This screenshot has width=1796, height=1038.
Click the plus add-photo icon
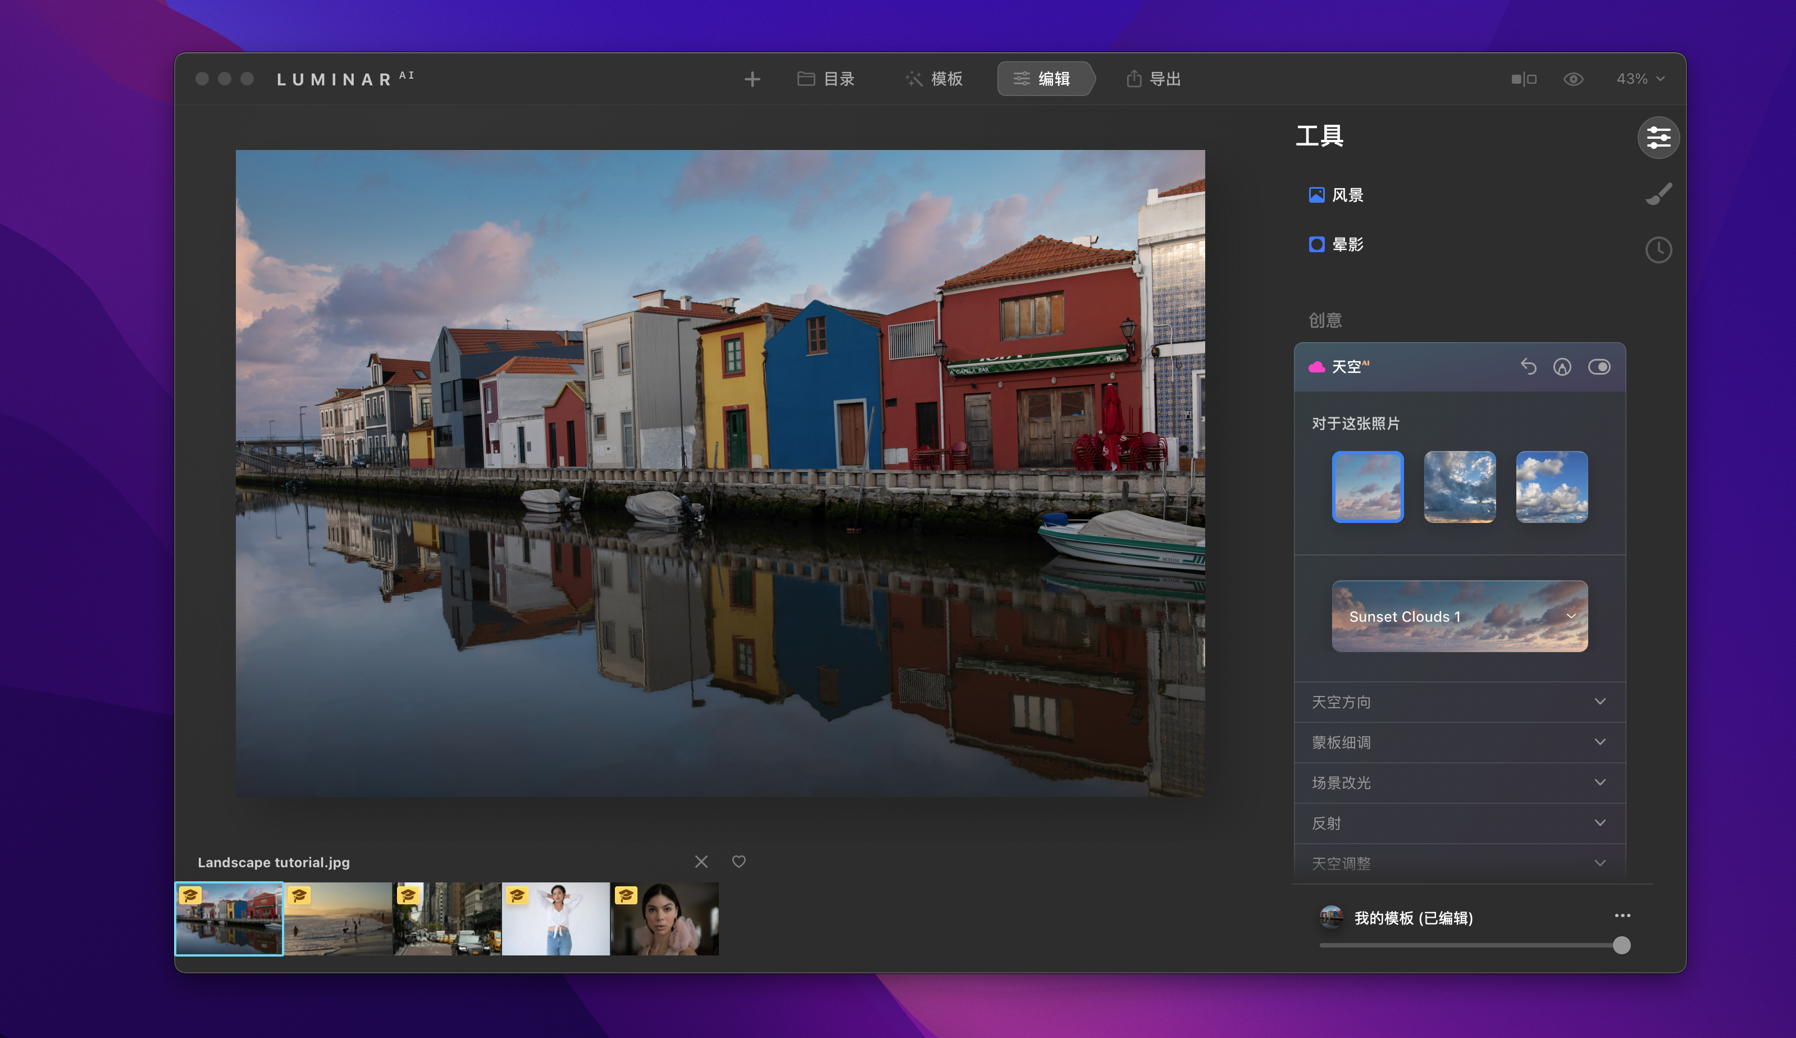point(752,79)
